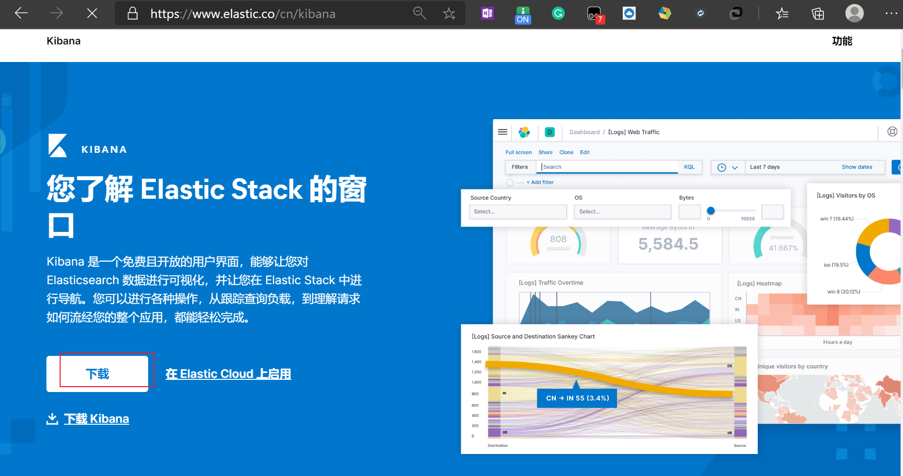The width and height of the screenshot is (903, 476).
Task: Add this page to favorites
Action: (449, 14)
